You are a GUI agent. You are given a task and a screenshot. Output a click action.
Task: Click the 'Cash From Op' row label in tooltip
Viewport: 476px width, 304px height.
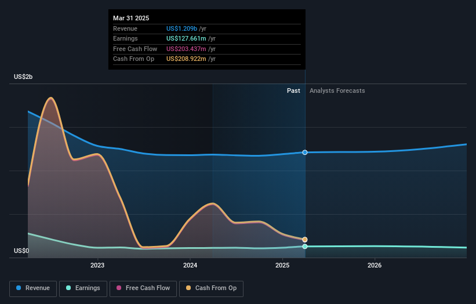point(133,59)
